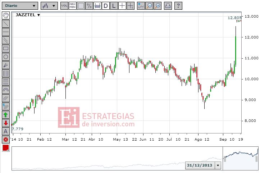260x173 pixels.
Task: Select the diagonal trend line tool
Action: pyautogui.click(x=6, y=24)
